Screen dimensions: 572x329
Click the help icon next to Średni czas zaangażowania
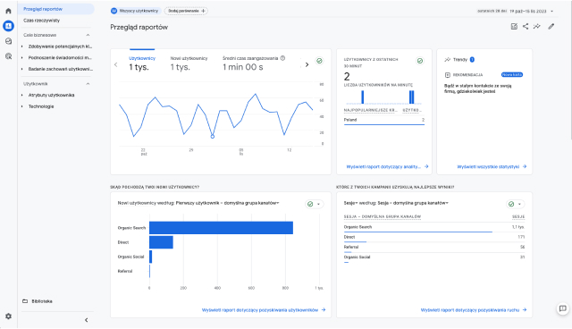pyautogui.click(x=282, y=58)
